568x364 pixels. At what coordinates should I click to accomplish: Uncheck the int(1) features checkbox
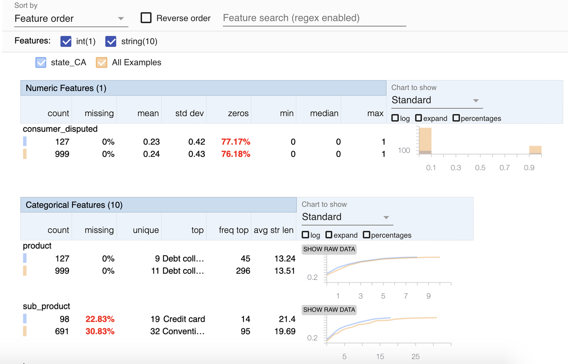tap(66, 41)
